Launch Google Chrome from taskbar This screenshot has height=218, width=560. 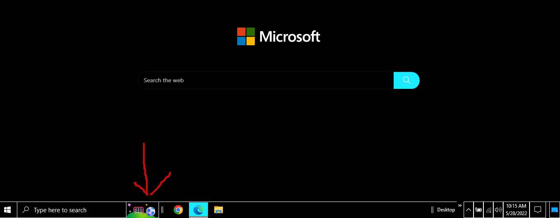[x=178, y=210]
